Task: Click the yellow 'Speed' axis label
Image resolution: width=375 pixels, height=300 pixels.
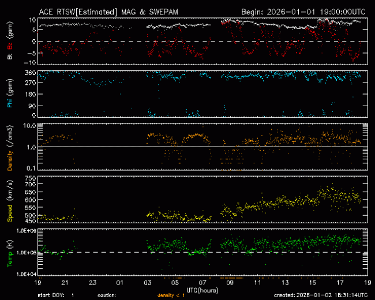Action: pyautogui.click(x=10, y=213)
